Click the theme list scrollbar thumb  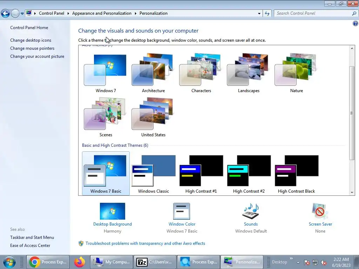coord(352,113)
